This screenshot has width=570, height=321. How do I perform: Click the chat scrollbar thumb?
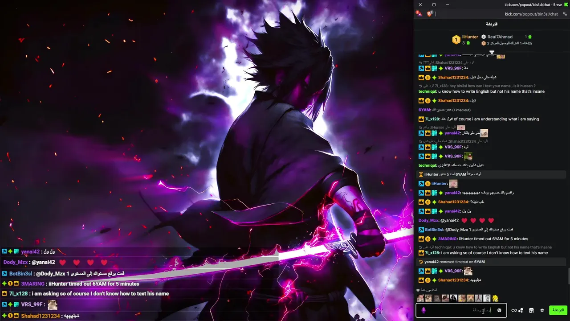click(x=568, y=276)
